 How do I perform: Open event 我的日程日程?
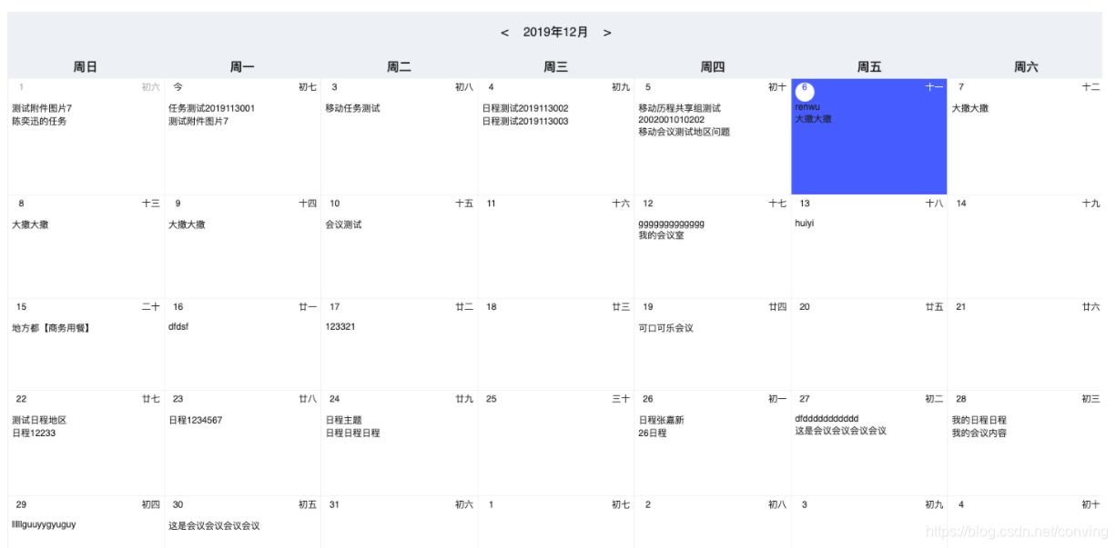click(x=979, y=421)
